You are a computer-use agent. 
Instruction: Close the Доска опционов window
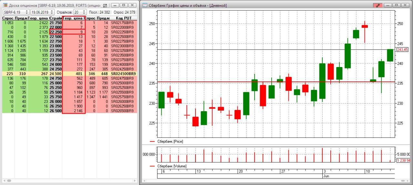132,5
